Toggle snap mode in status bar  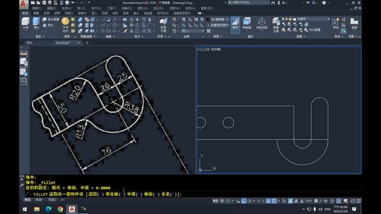(227, 201)
